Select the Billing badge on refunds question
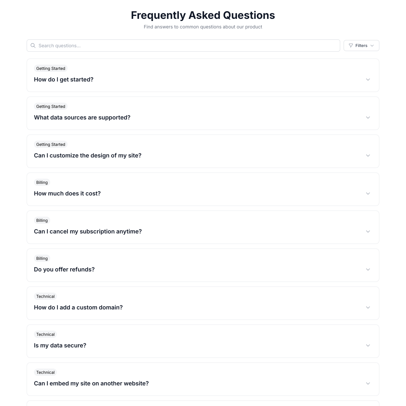The image size is (406, 406). [x=42, y=258]
